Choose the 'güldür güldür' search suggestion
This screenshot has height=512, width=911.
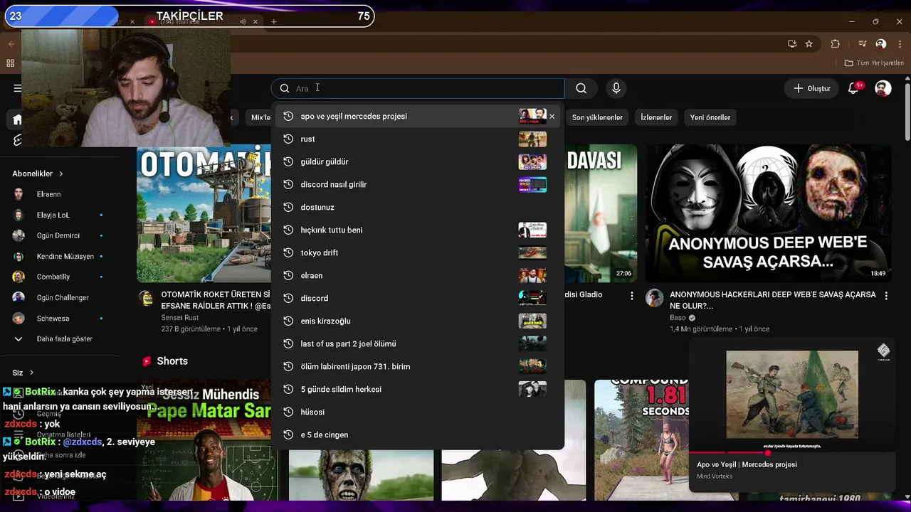[x=418, y=162]
